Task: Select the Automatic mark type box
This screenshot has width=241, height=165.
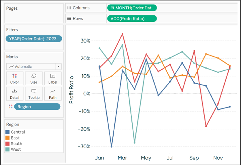Action: [x=34, y=67]
